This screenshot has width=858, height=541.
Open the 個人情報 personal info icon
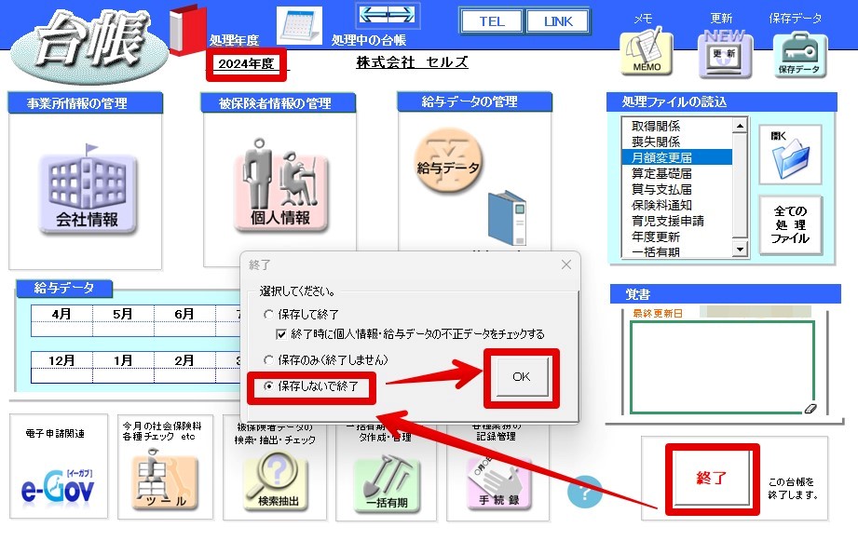click(x=280, y=186)
